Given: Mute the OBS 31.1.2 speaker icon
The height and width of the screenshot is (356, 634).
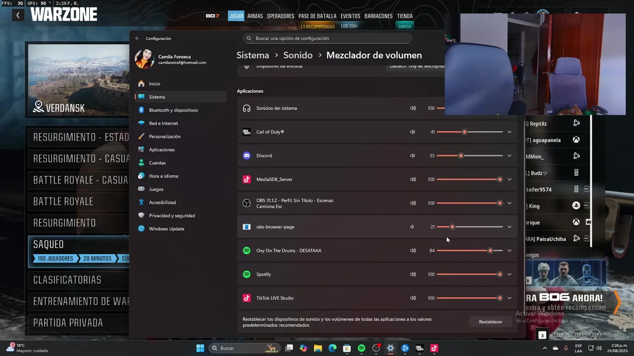Looking at the screenshot, I should 413,203.
